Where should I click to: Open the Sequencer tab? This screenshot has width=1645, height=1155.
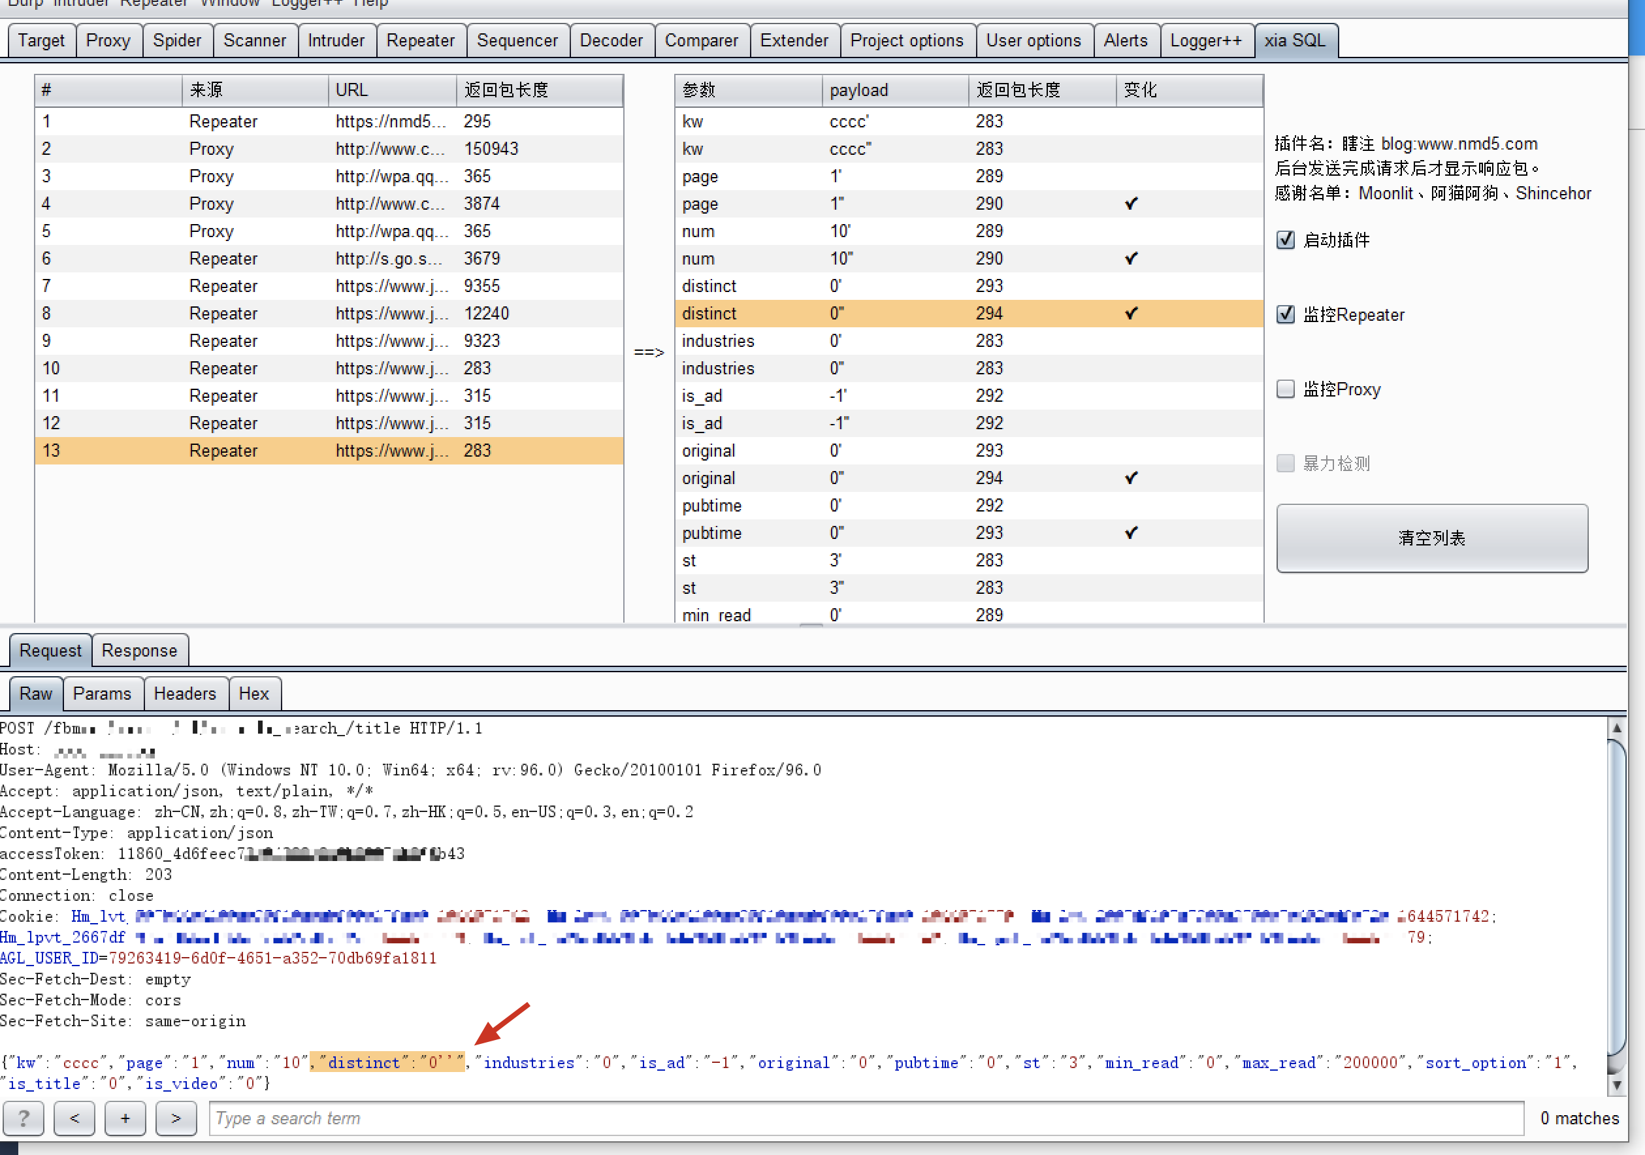(x=517, y=41)
